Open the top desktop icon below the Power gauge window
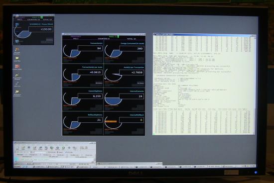Screen dimensions: 274x183 17,50
